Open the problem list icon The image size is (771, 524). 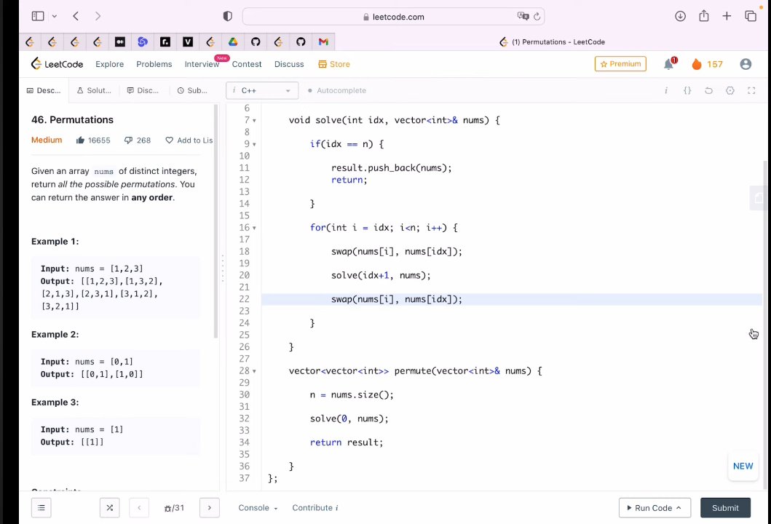41,508
